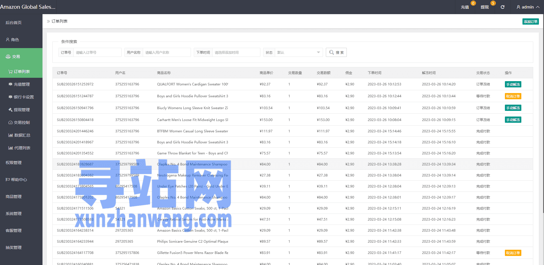Click 手动解冻 for order SUB230326150941796
544x265 pixels.
click(x=513, y=108)
